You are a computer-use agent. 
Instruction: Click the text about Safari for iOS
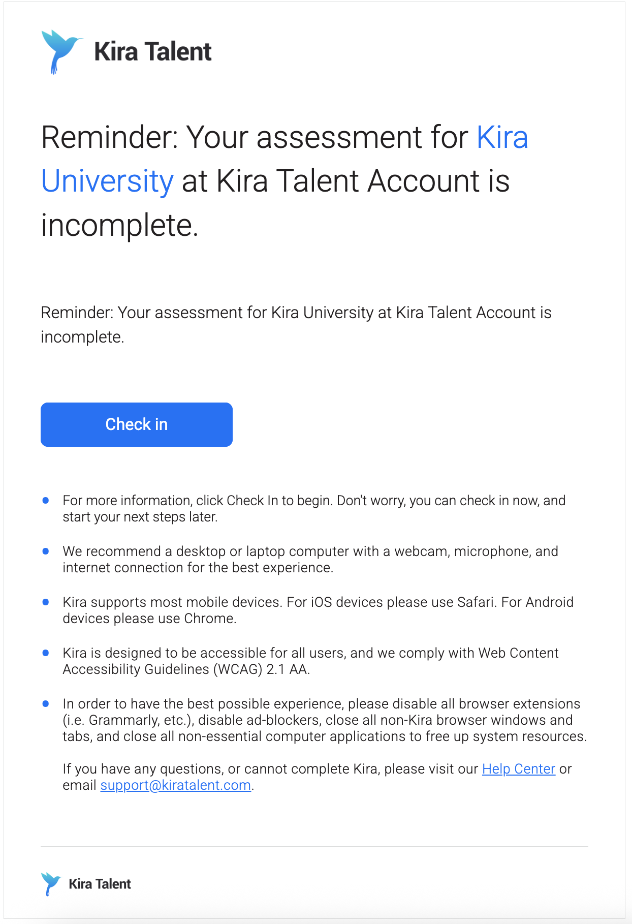coord(391,602)
